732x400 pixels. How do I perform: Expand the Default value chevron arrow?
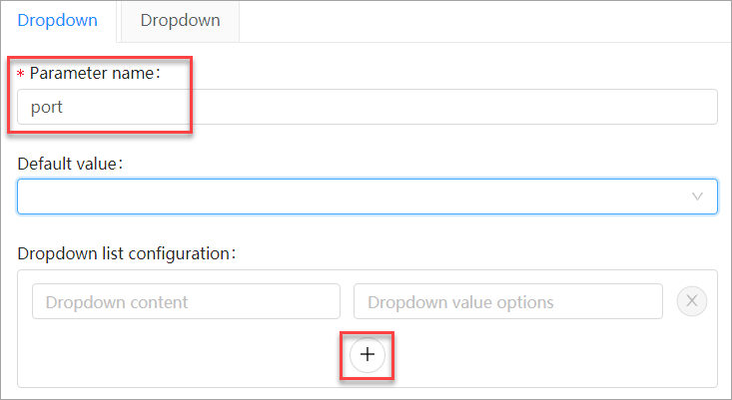[698, 197]
